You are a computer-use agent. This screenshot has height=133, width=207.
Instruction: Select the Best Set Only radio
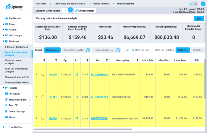[133, 50]
